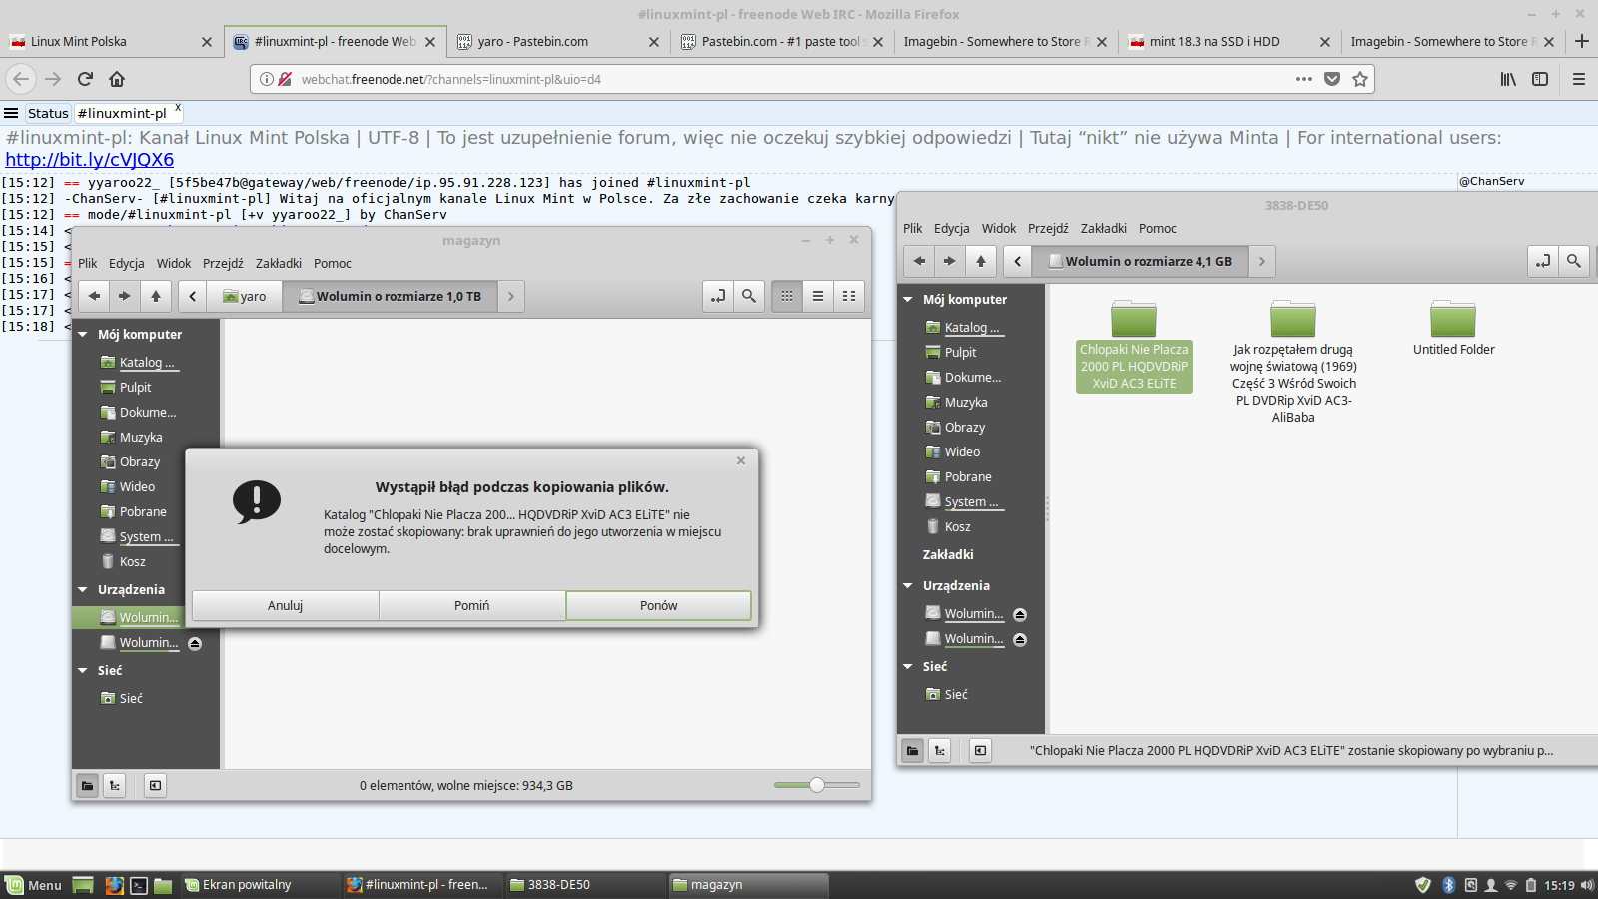Open Kosz in magazyn sidebar

(x=132, y=562)
